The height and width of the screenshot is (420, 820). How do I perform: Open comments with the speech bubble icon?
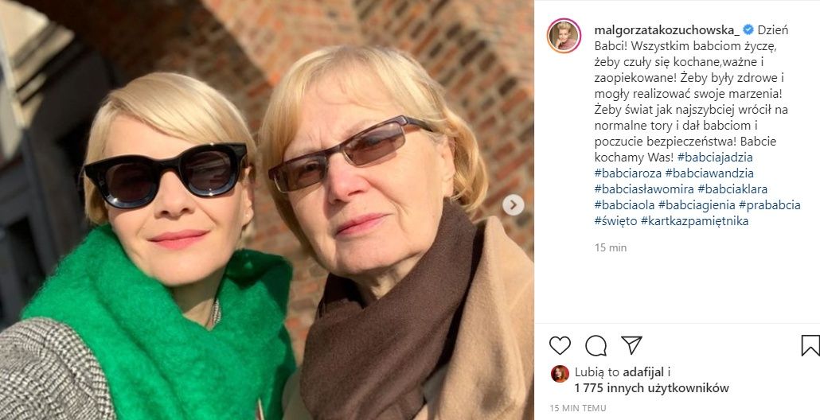point(595,345)
